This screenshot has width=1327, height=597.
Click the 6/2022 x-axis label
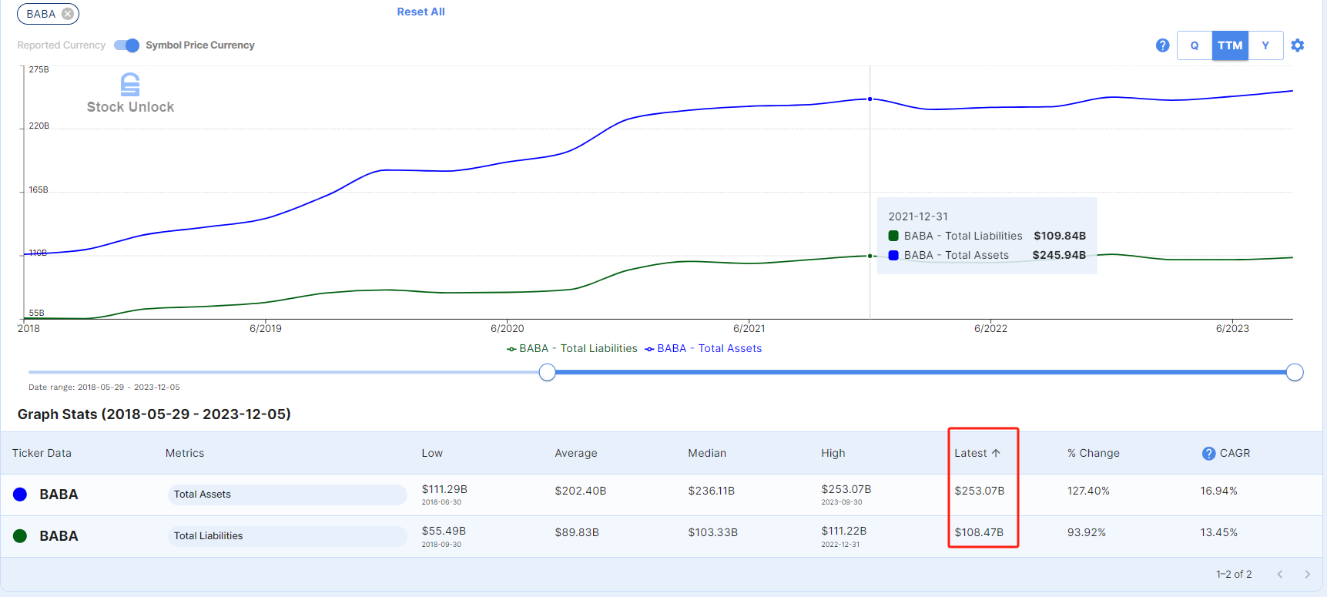[990, 328]
